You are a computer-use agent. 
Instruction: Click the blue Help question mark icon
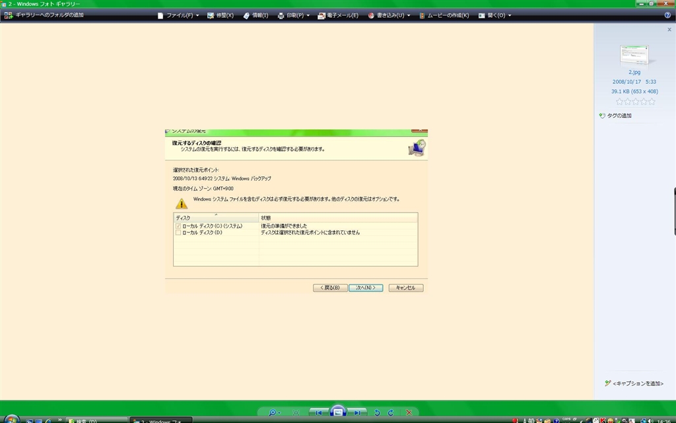pyautogui.click(x=668, y=15)
